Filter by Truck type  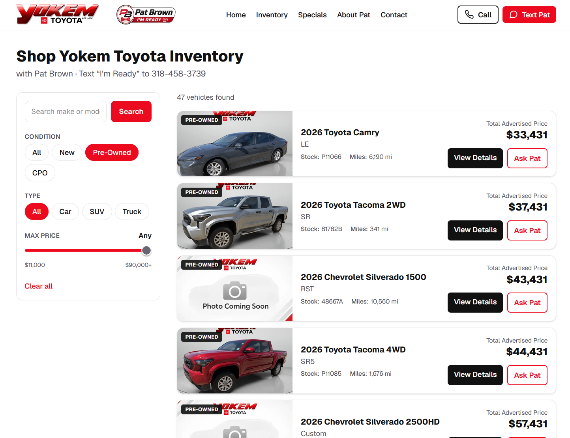point(132,212)
